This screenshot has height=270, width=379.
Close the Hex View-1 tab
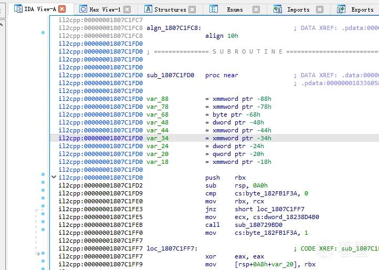click(127, 9)
